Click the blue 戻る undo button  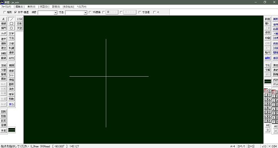tap(11, 104)
